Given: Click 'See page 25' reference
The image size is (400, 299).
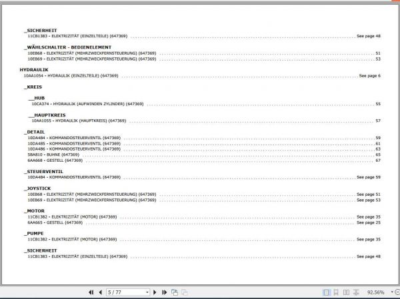Looking at the screenshot, I should click(369, 222).
